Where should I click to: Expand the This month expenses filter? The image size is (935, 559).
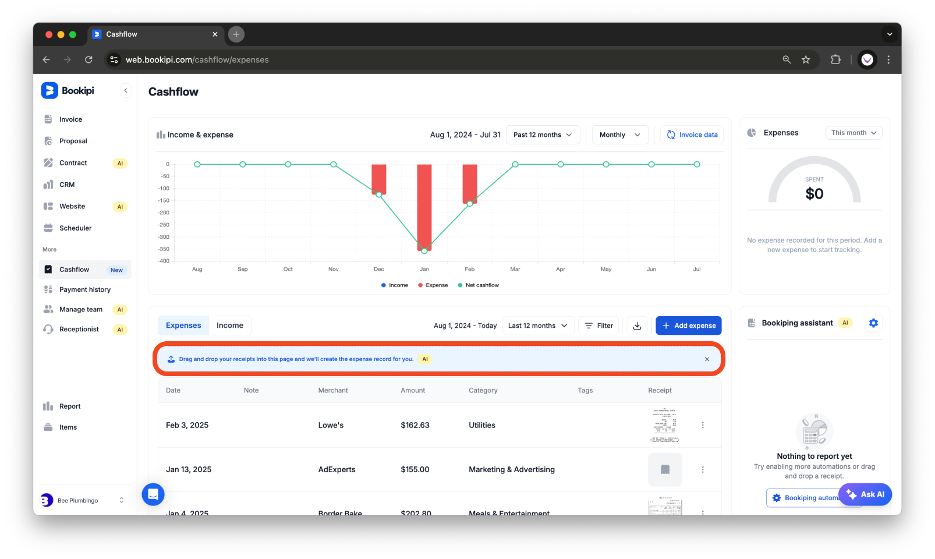pos(853,132)
